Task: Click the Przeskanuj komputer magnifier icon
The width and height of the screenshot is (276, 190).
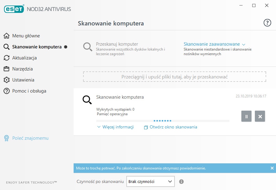Action: point(88,47)
